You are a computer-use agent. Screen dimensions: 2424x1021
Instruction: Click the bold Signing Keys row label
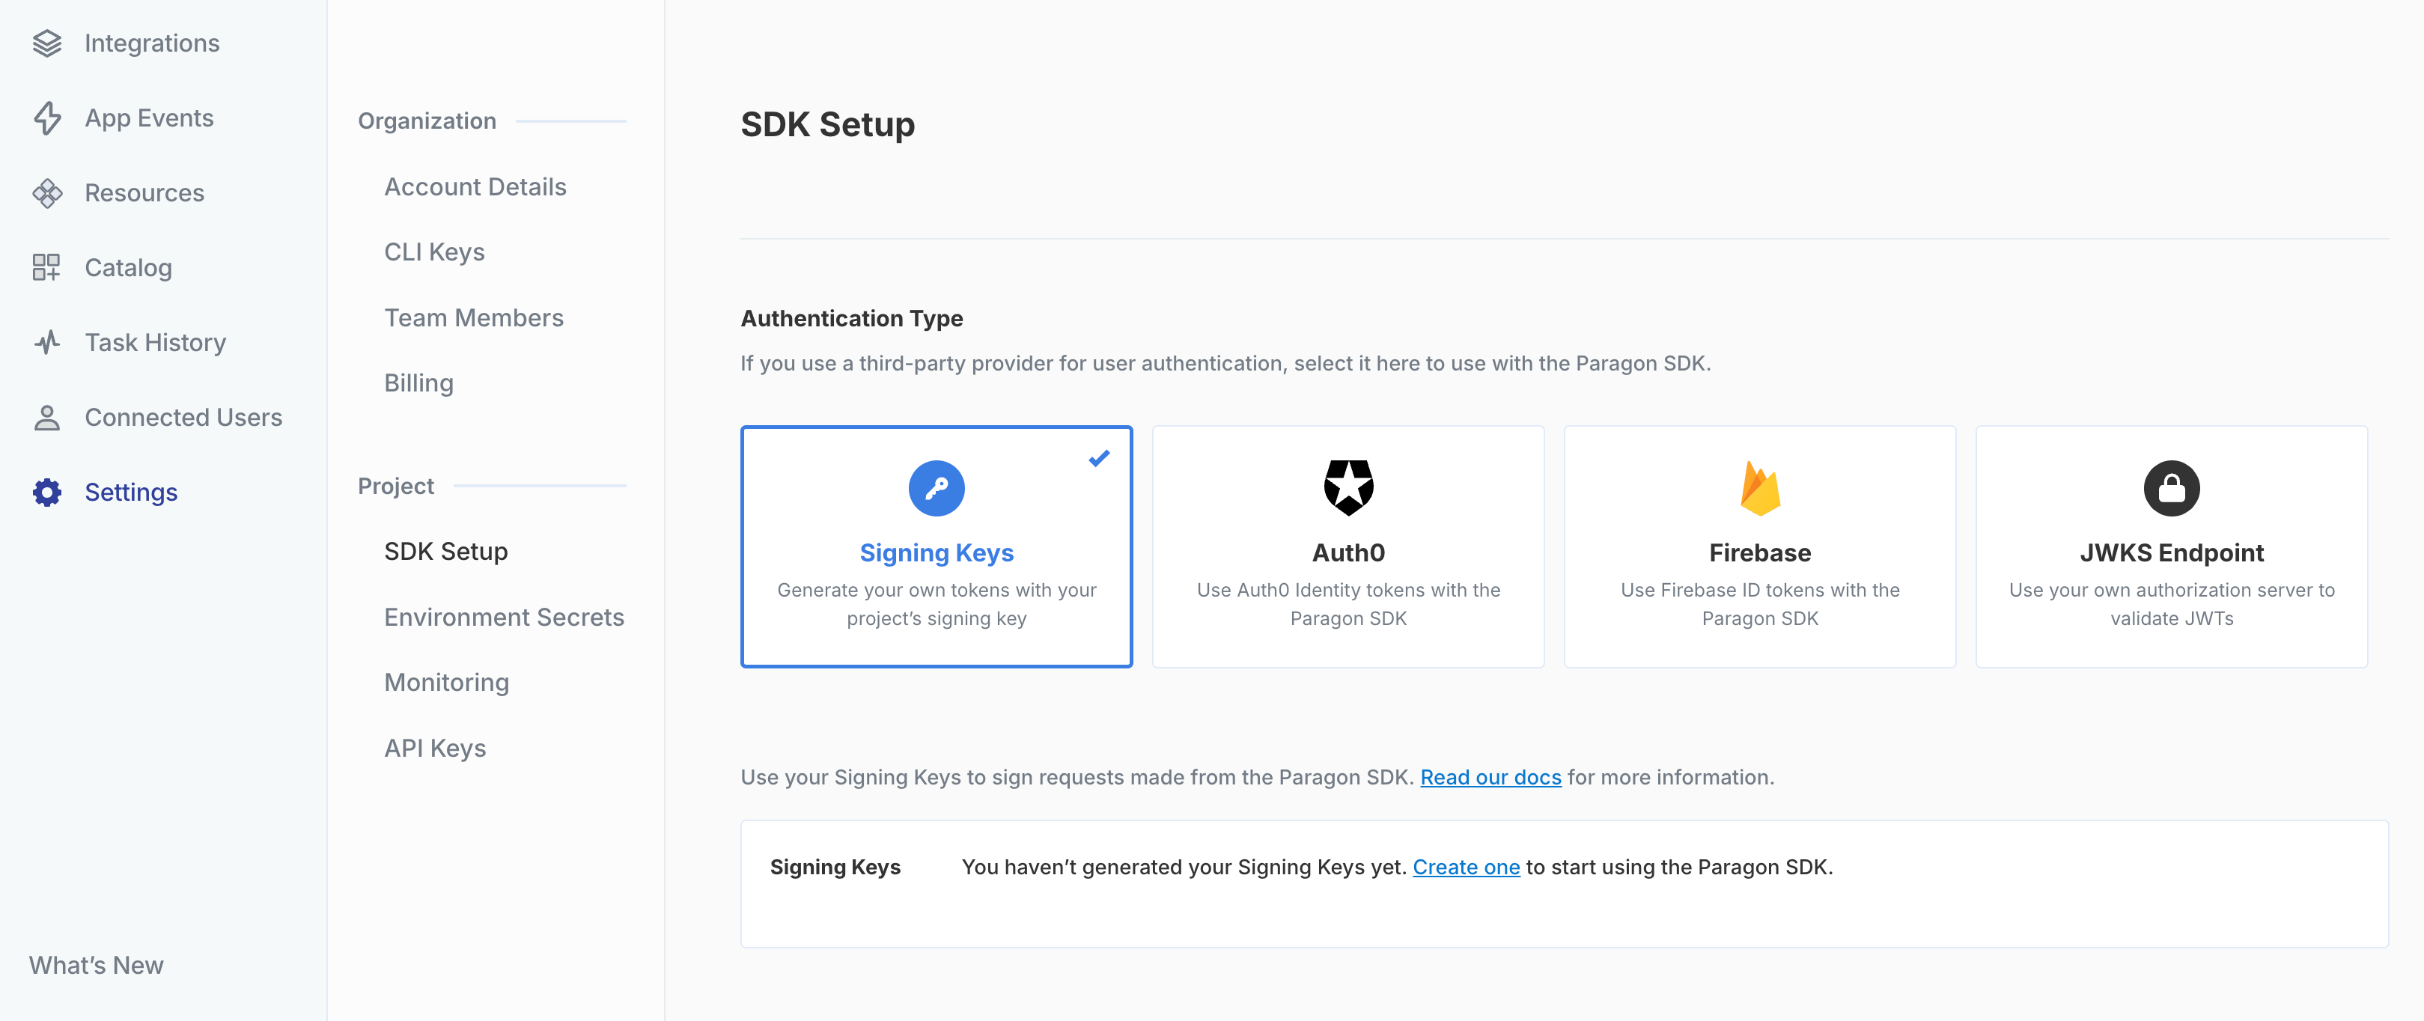[x=835, y=867]
